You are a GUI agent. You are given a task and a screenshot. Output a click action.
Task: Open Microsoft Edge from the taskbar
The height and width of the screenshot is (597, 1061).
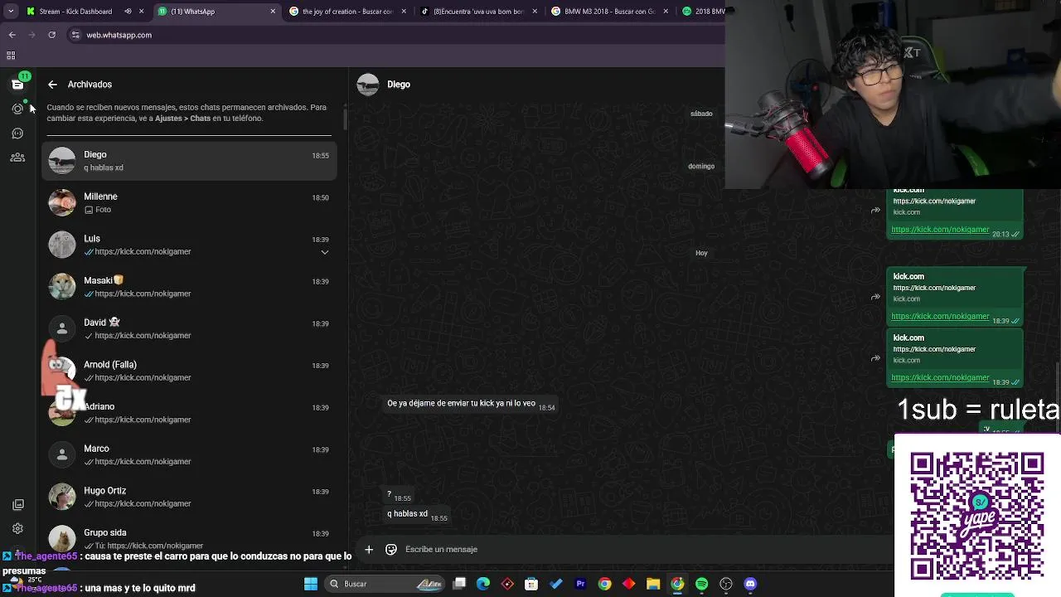(x=483, y=584)
